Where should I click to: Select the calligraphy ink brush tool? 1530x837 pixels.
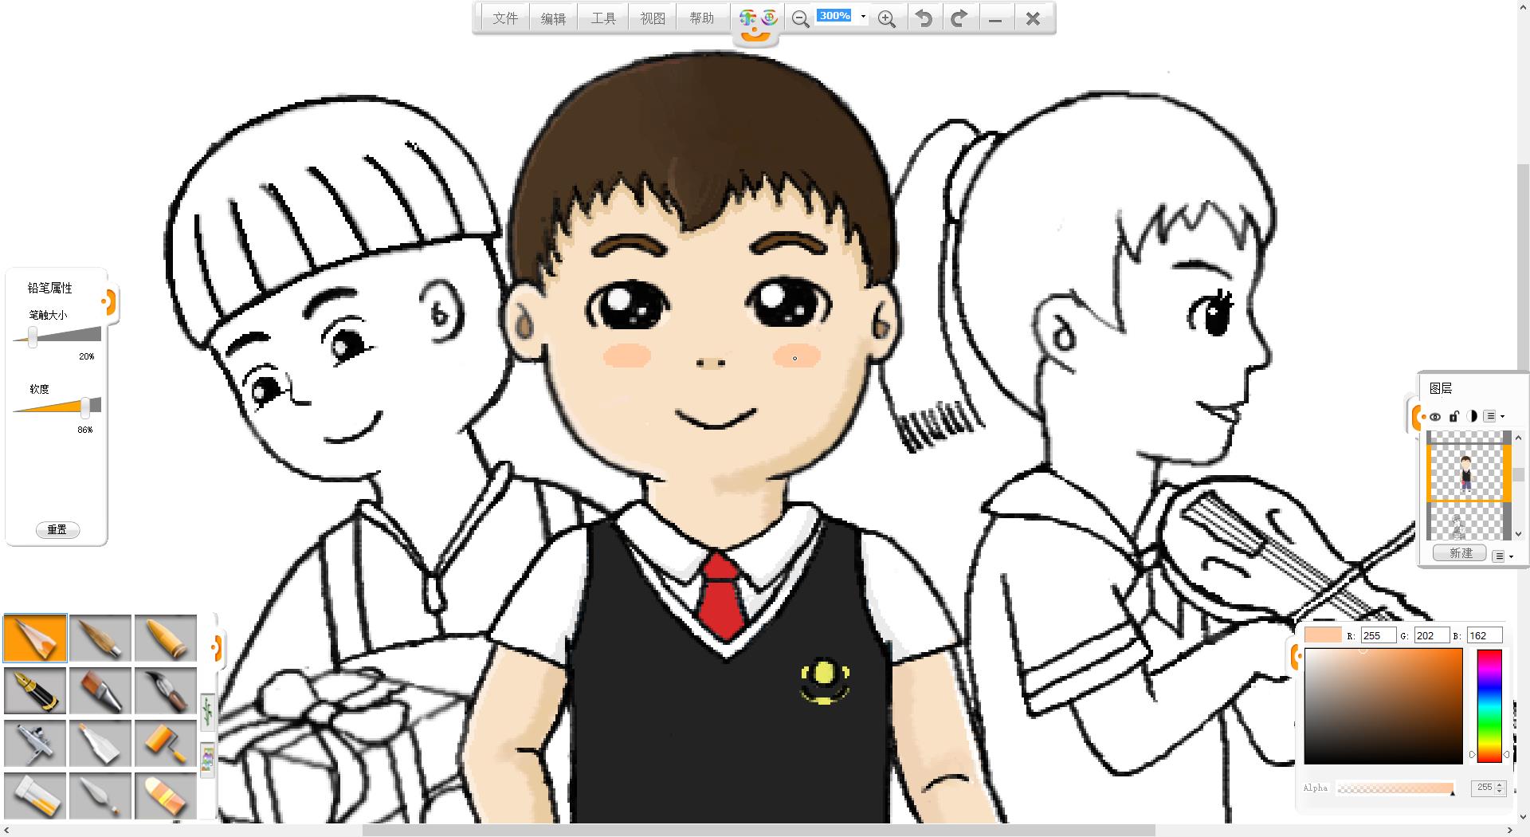(165, 690)
